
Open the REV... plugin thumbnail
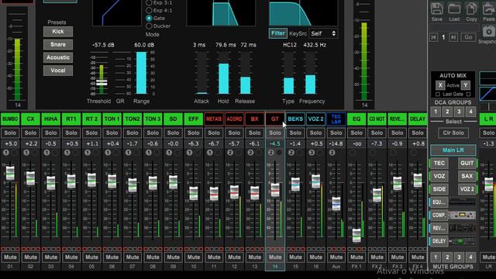point(462,228)
